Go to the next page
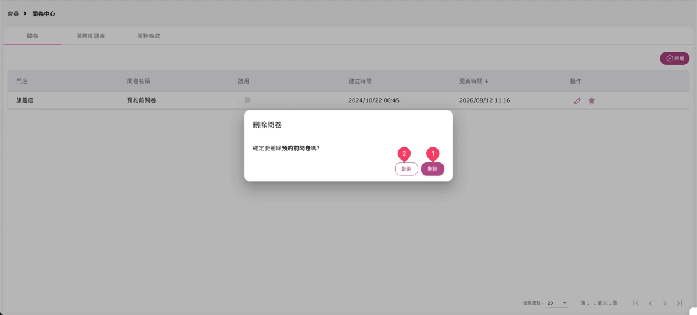697x315 pixels. 665,303
